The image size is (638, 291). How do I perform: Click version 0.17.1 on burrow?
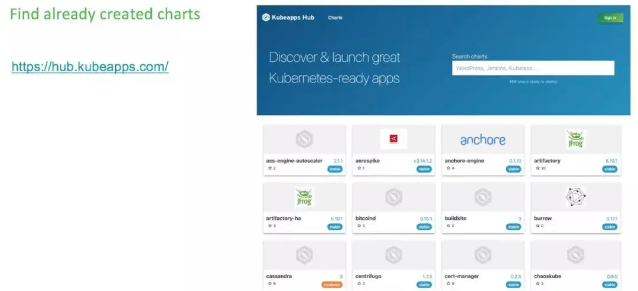(x=611, y=219)
